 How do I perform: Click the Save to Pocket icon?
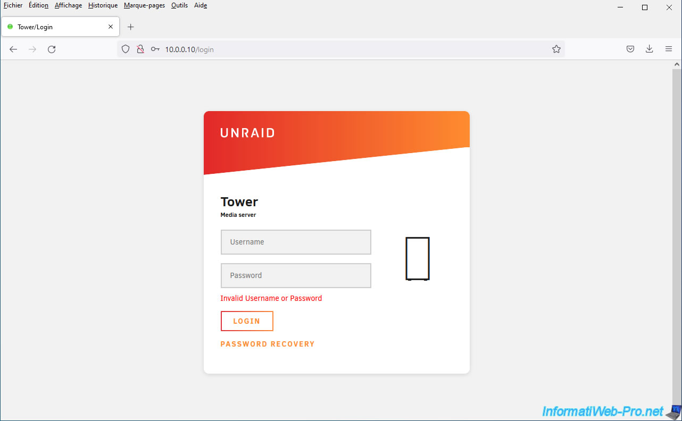pos(630,49)
